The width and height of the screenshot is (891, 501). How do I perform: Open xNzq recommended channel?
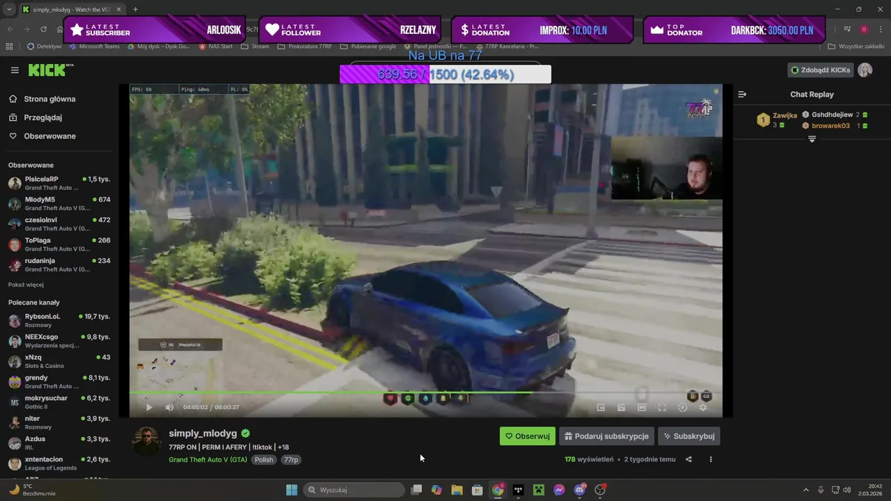[58, 361]
